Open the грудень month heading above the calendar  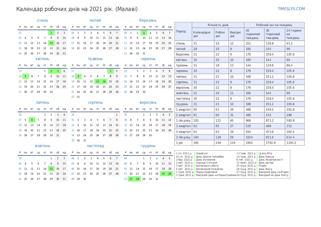point(148,146)
